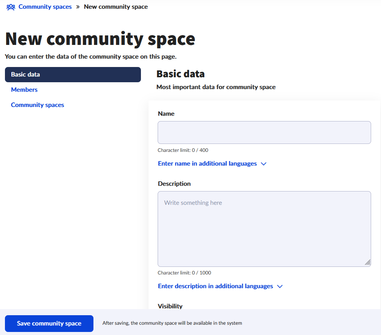Expand Enter name in additional languages

207,164
